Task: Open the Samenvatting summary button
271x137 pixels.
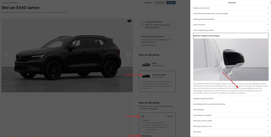Action: click(160, 3)
